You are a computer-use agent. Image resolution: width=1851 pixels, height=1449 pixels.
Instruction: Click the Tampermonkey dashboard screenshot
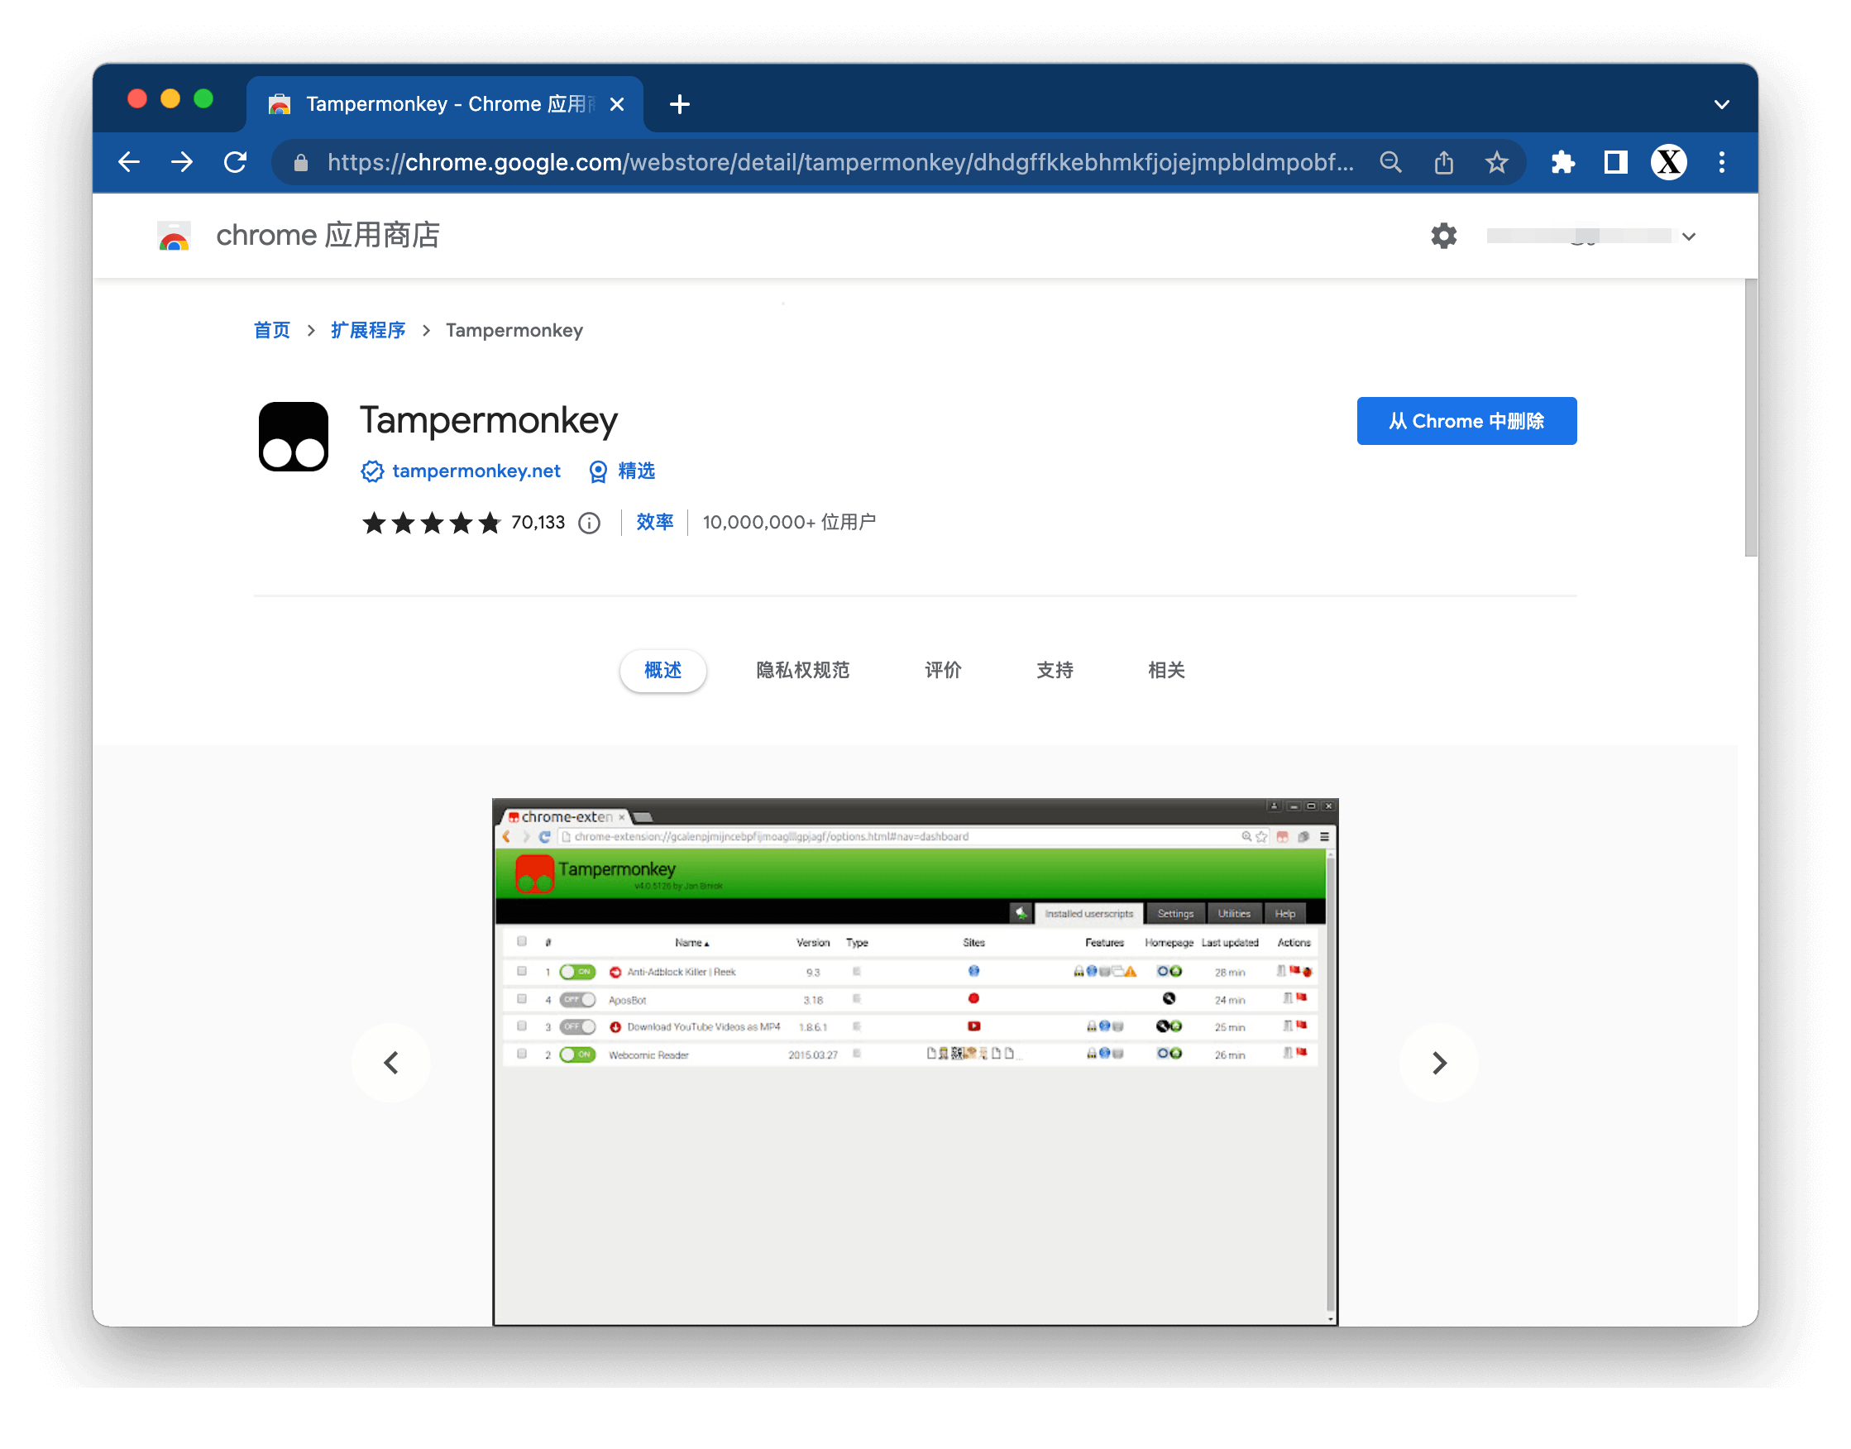[915, 1060]
